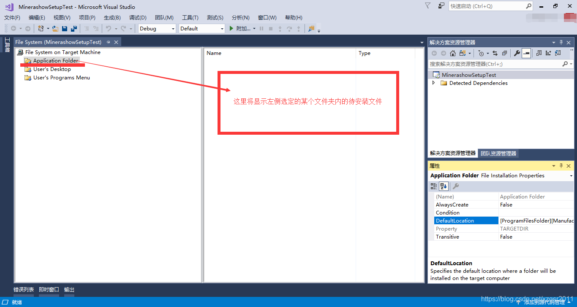The height and width of the screenshot is (307, 577).
Task: Click the Property Pages wrench in Properties panel
Action: [456, 186]
